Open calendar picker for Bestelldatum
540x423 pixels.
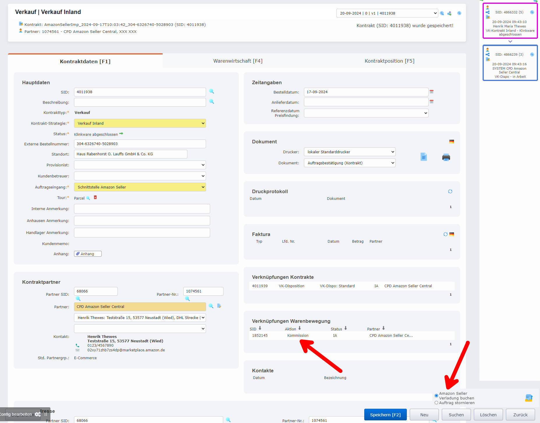pos(432,92)
